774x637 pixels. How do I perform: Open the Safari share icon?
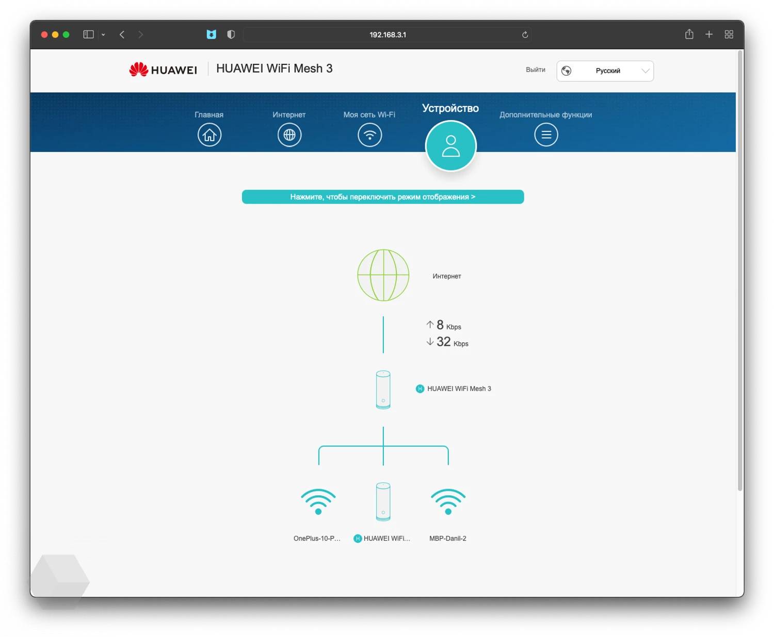tap(689, 34)
